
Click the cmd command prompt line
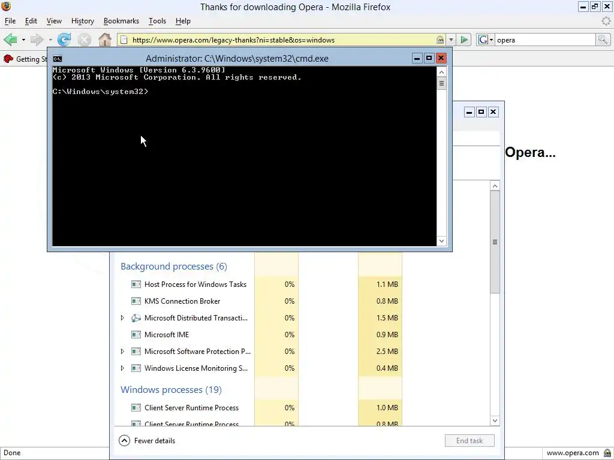101,92
